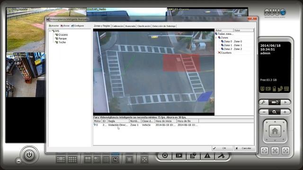The height and width of the screenshot is (170, 303).
Task: Click the Cancelar button
Action: pyautogui.click(x=245, y=148)
